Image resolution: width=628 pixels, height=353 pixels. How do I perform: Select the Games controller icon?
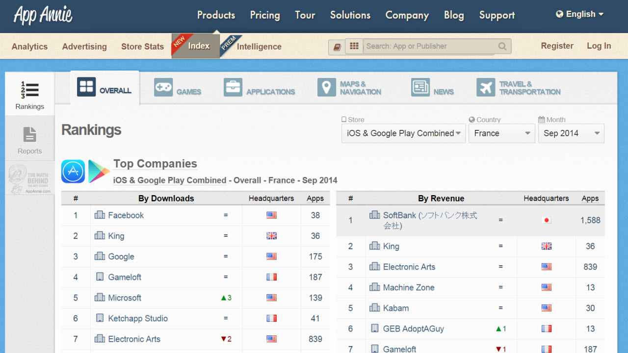click(163, 87)
